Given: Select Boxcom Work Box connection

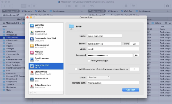Looking at the screenshot, I should tap(46, 79).
